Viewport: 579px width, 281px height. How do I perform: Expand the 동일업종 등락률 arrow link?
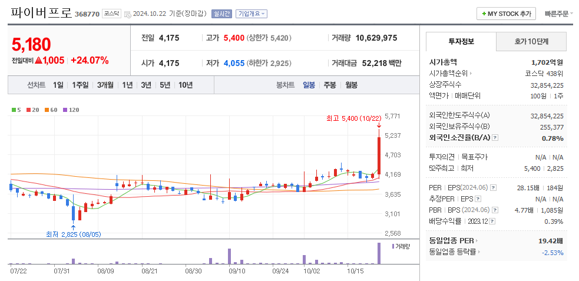[479, 252]
